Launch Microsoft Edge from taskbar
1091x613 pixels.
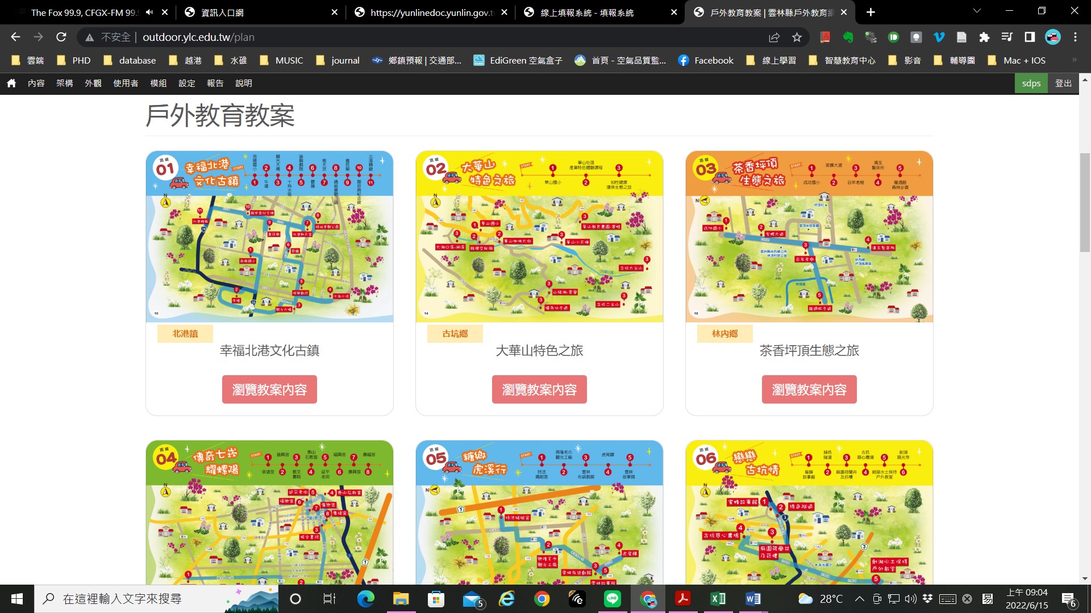[x=365, y=599]
